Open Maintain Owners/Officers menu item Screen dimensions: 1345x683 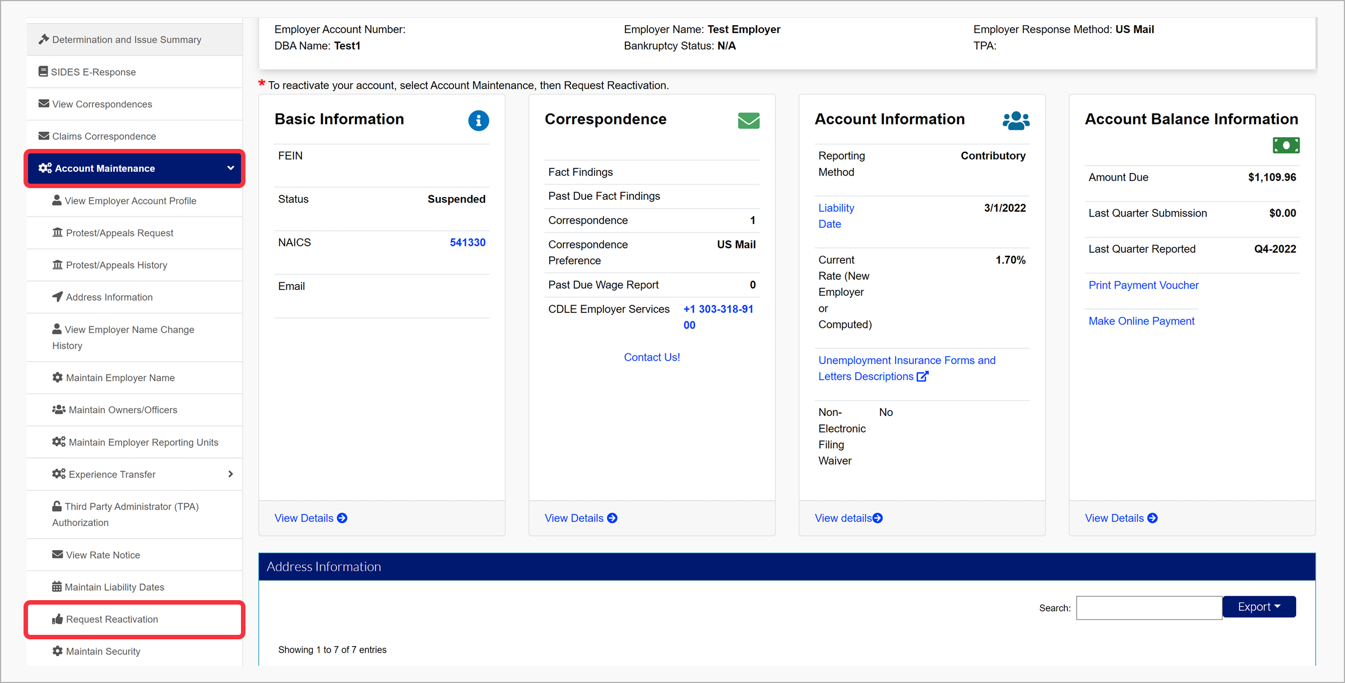(134, 410)
